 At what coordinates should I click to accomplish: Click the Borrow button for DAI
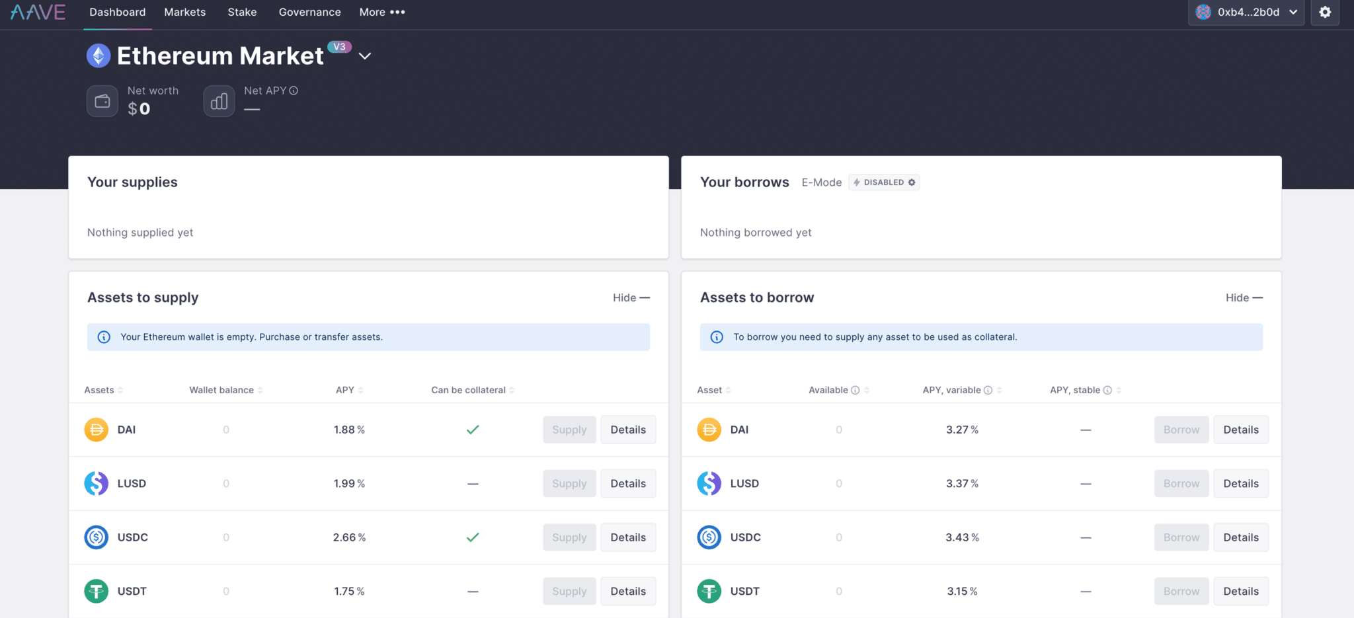point(1181,429)
